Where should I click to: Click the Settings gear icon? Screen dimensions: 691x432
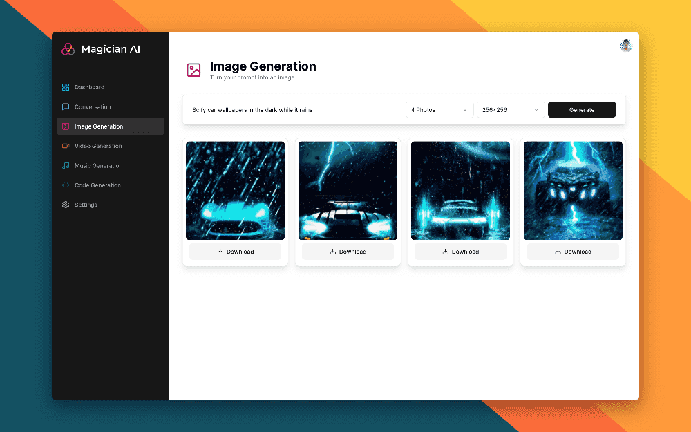[66, 205]
